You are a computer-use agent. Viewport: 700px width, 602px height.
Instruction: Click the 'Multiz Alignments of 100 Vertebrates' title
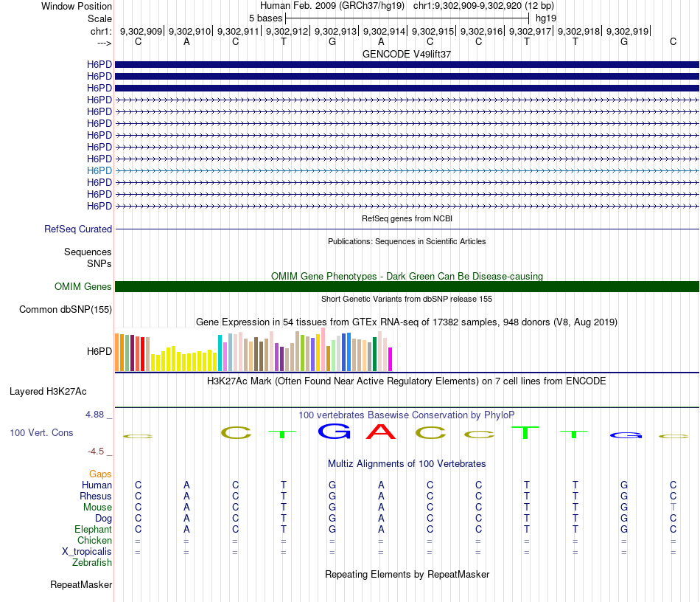click(407, 464)
